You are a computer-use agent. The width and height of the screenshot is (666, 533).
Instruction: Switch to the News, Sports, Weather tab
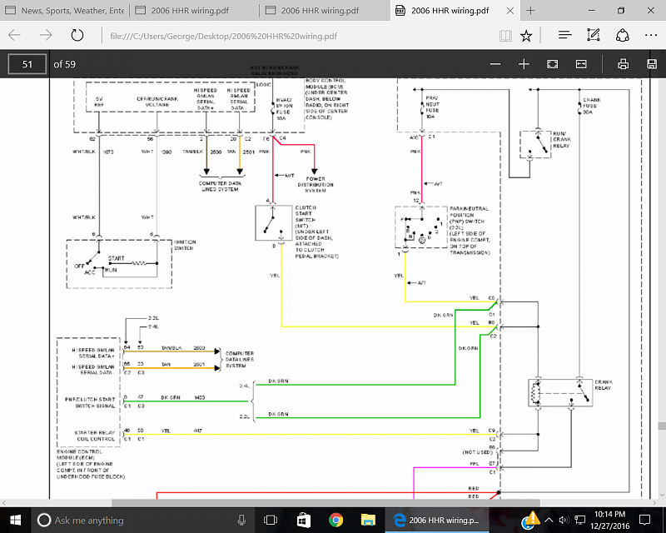65,11
